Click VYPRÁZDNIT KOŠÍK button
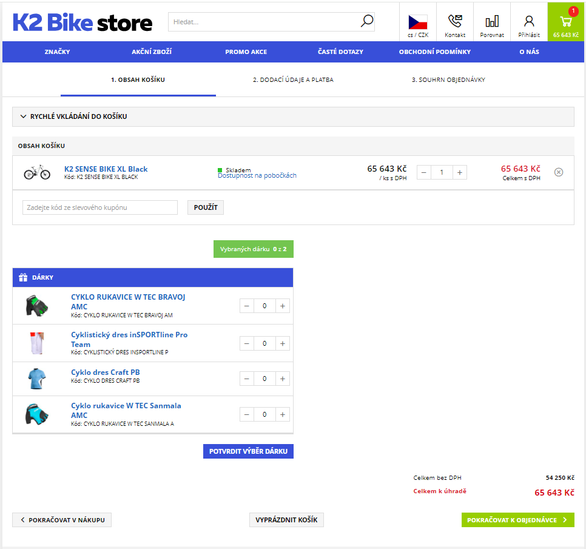 286,520
